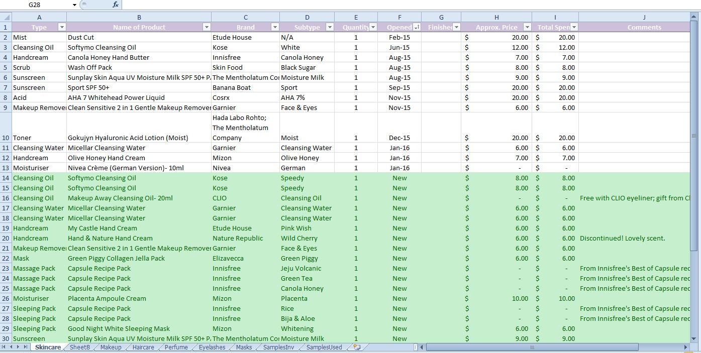Open the Brand column filter dropdown
Screen dimensions: 701x353
coord(275,27)
